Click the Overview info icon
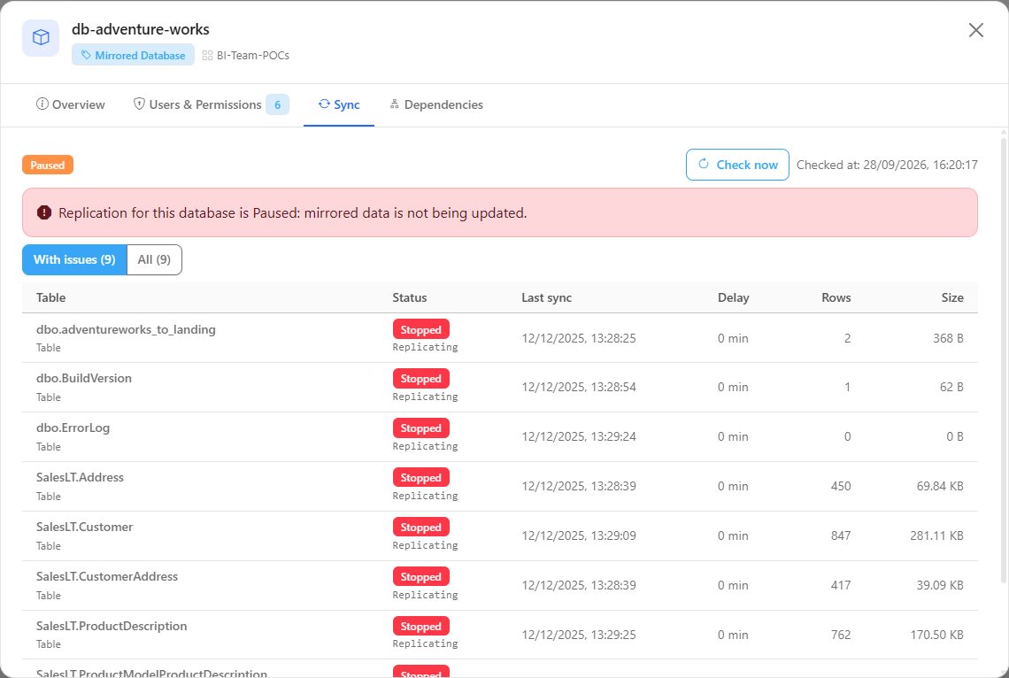The width and height of the screenshot is (1009, 678). (42, 104)
